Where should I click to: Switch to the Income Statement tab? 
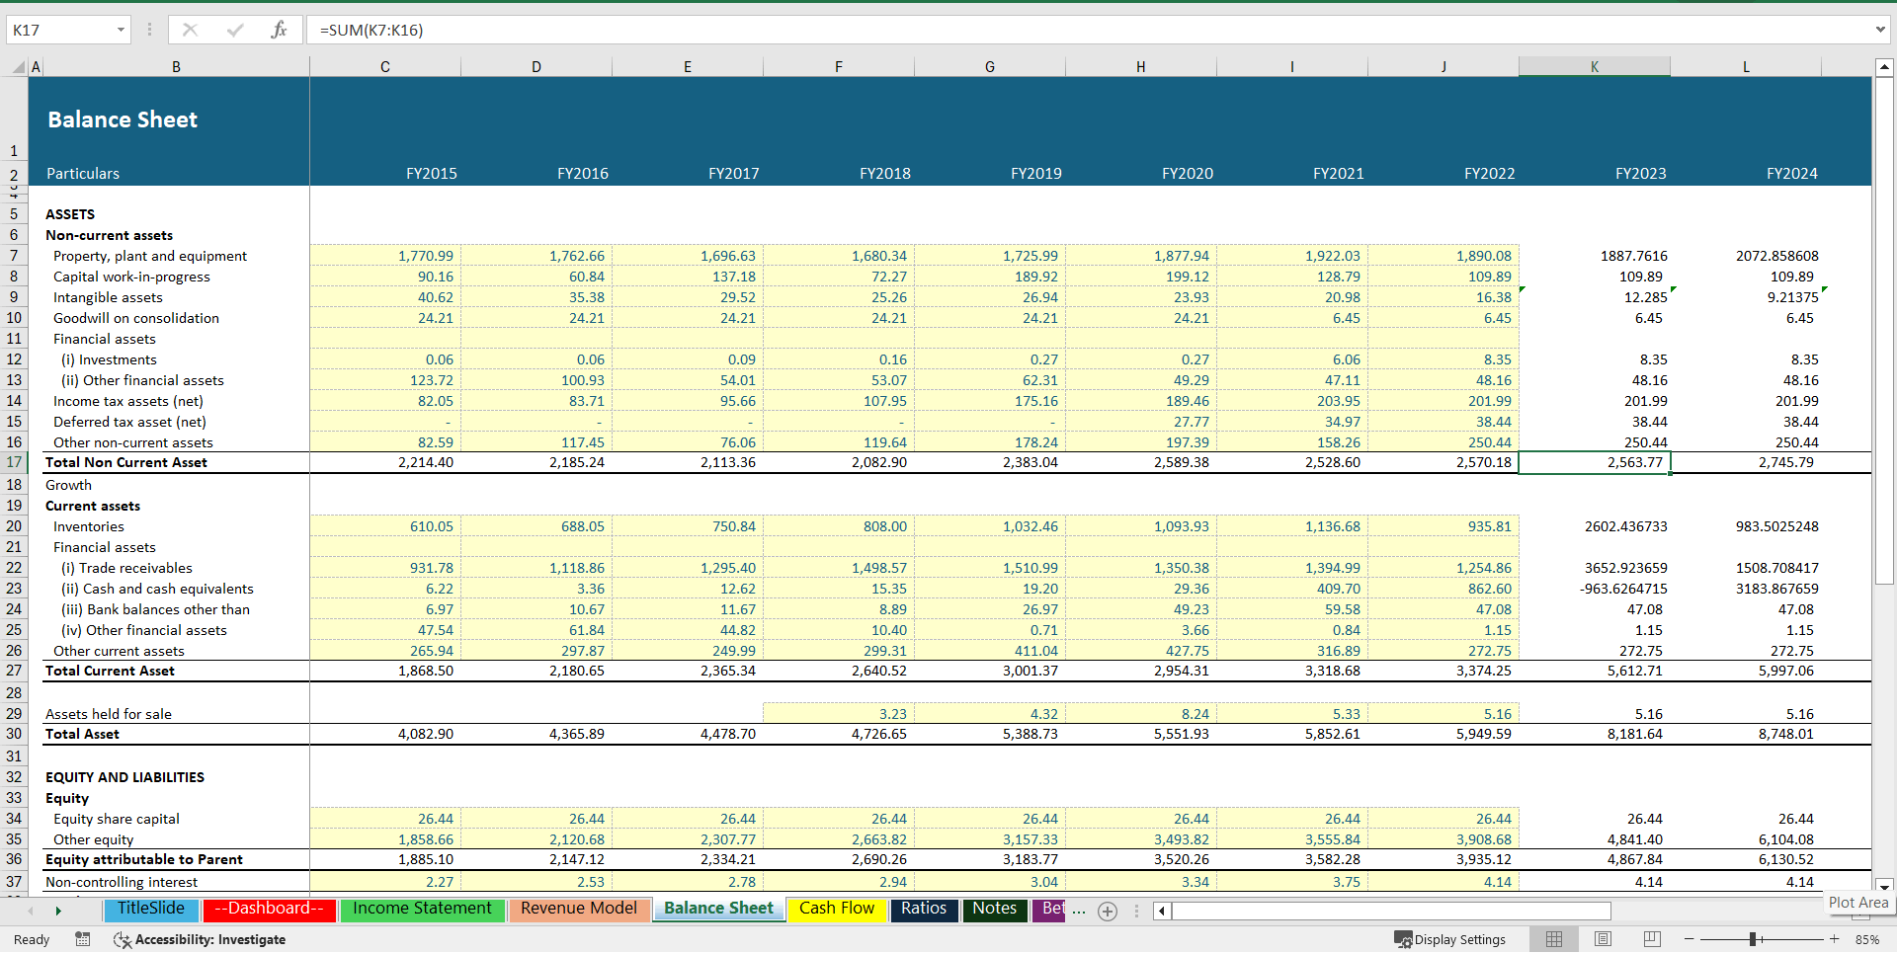pos(422,909)
